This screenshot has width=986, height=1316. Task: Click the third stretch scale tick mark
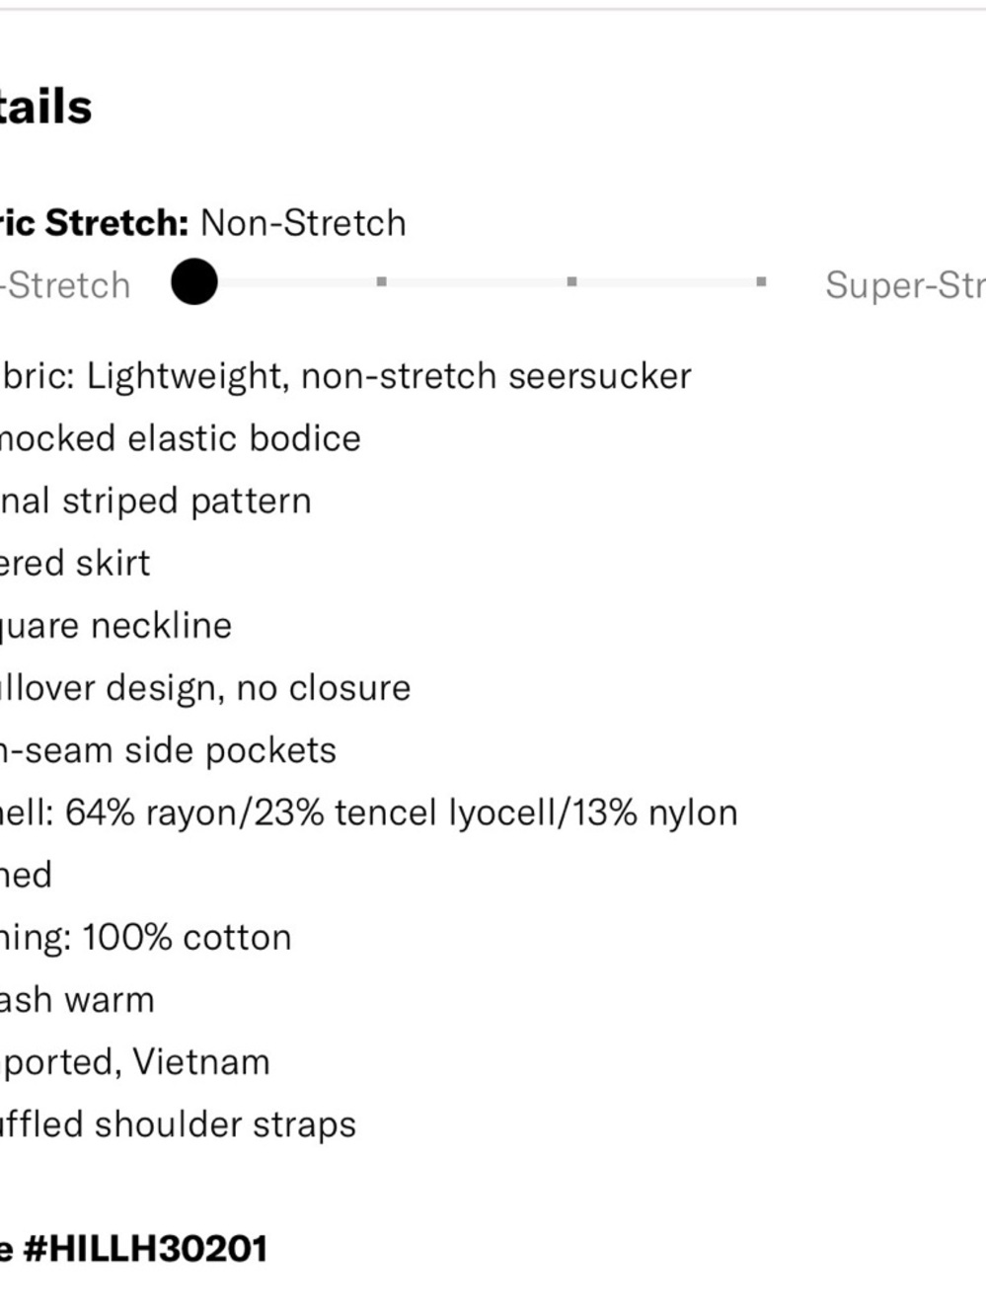(x=571, y=282)
